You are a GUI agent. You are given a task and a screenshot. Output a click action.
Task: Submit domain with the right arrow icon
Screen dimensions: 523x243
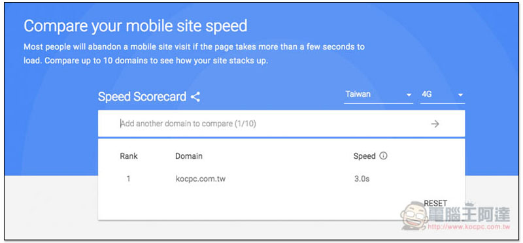[435, 124]
